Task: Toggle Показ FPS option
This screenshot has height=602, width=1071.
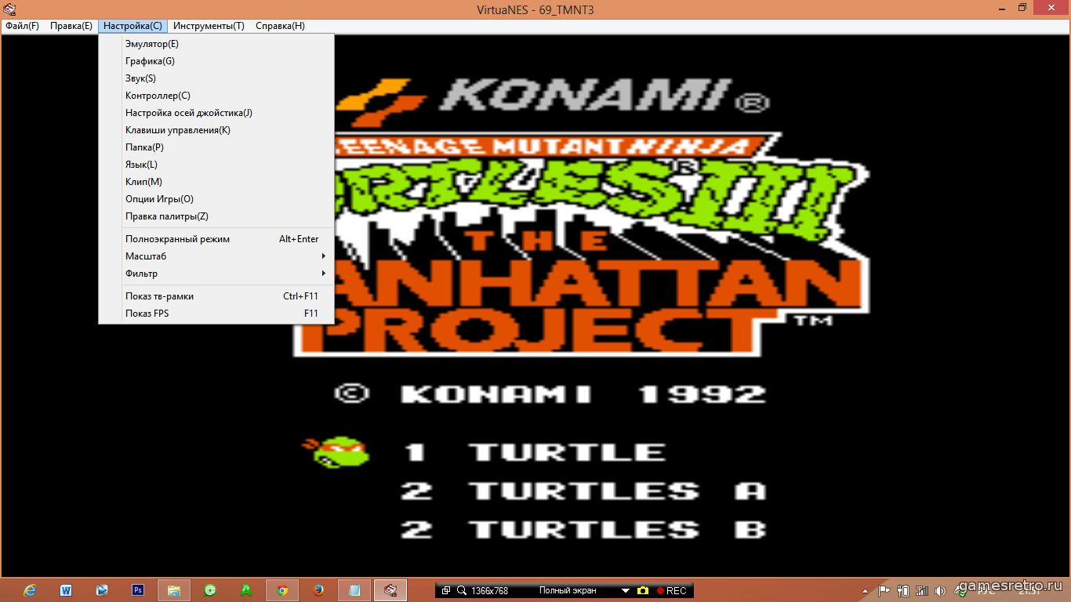Action: point(216,314)
